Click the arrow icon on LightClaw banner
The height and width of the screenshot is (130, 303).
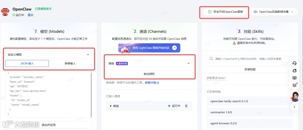(174, 48)
